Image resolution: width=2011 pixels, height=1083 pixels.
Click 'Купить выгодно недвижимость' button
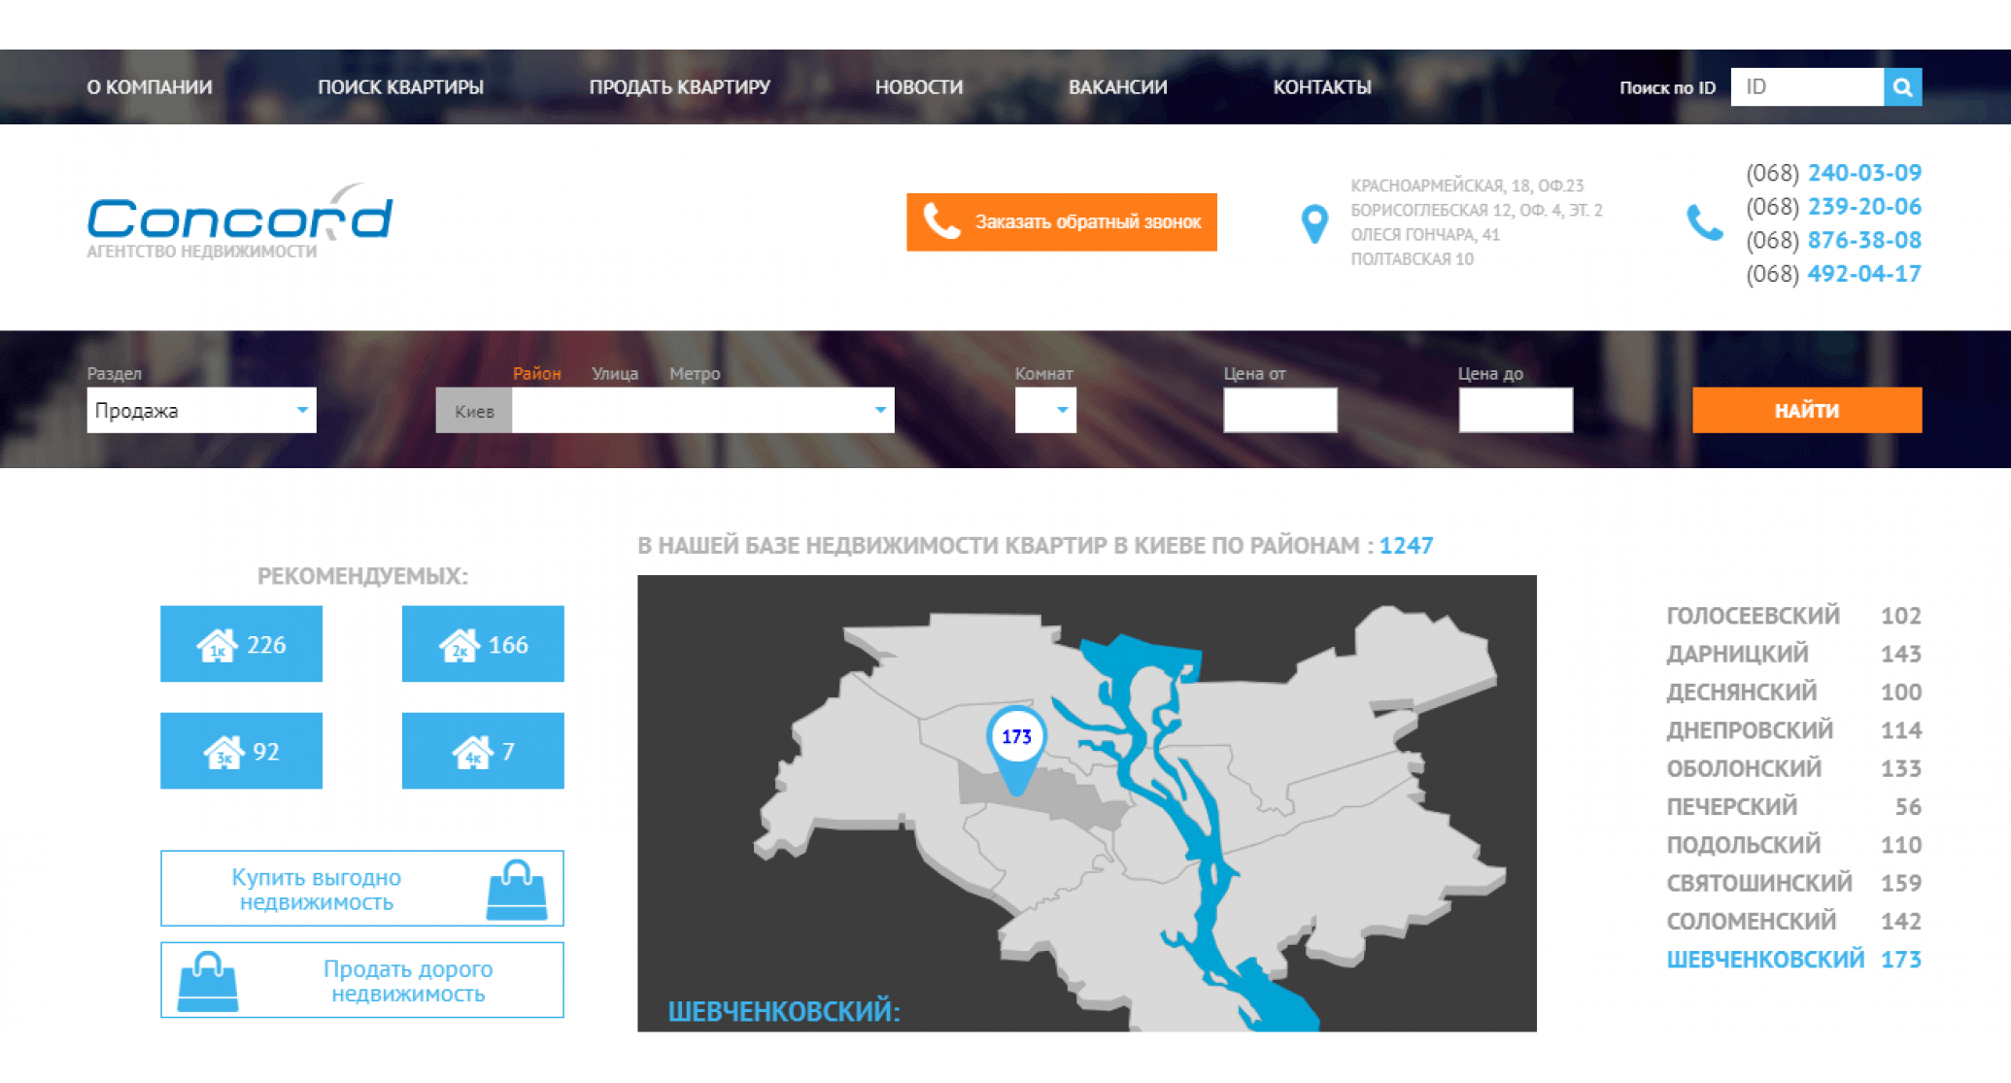click(362, 889)
